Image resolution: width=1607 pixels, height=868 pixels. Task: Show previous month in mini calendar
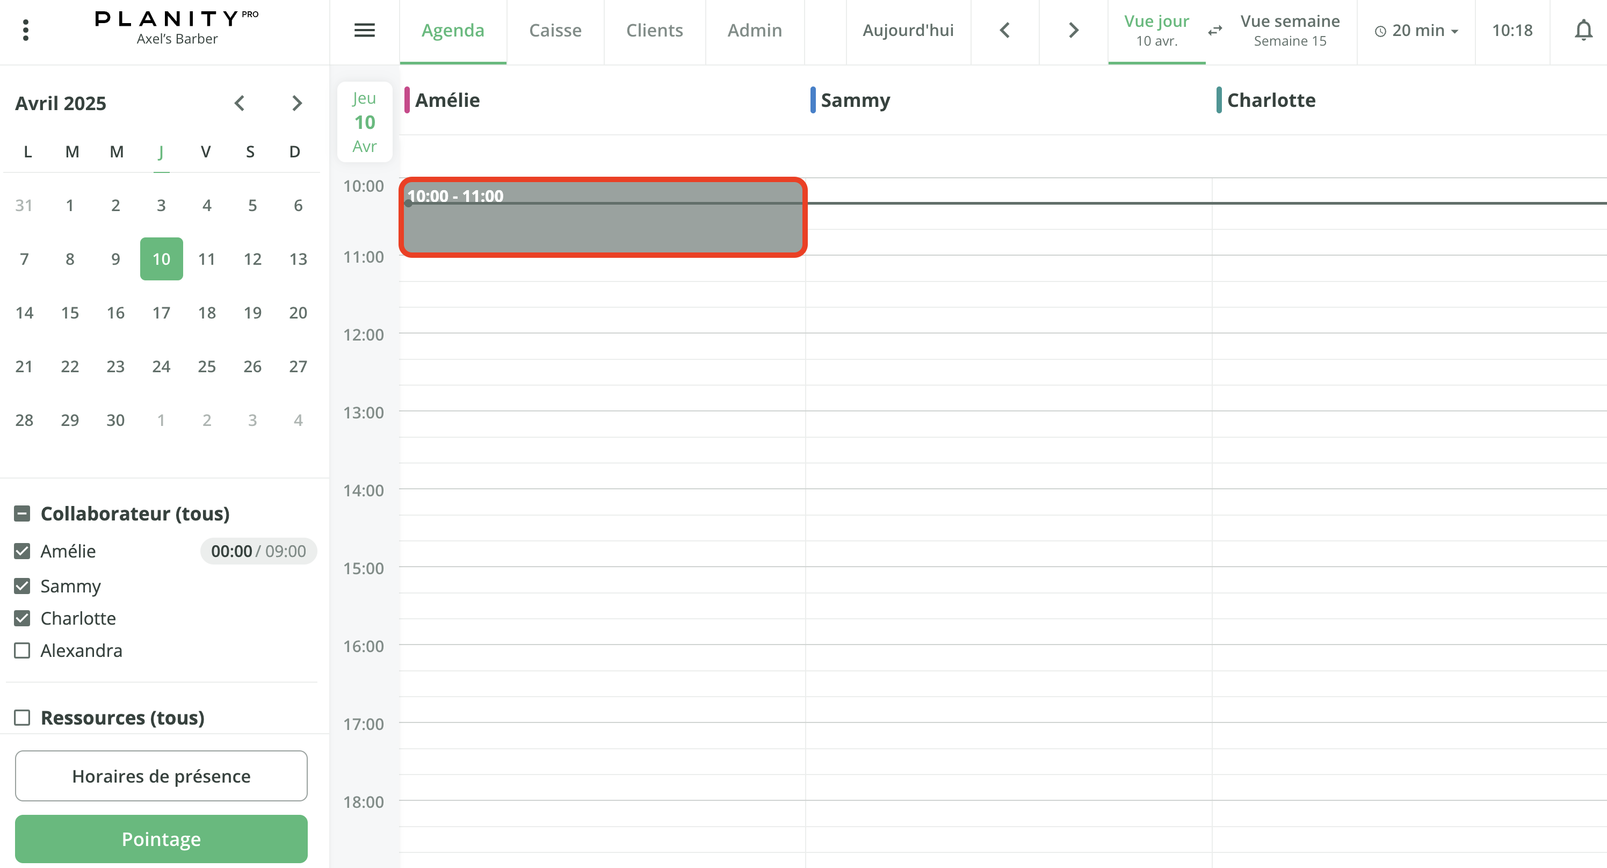(x=240, y=103)
